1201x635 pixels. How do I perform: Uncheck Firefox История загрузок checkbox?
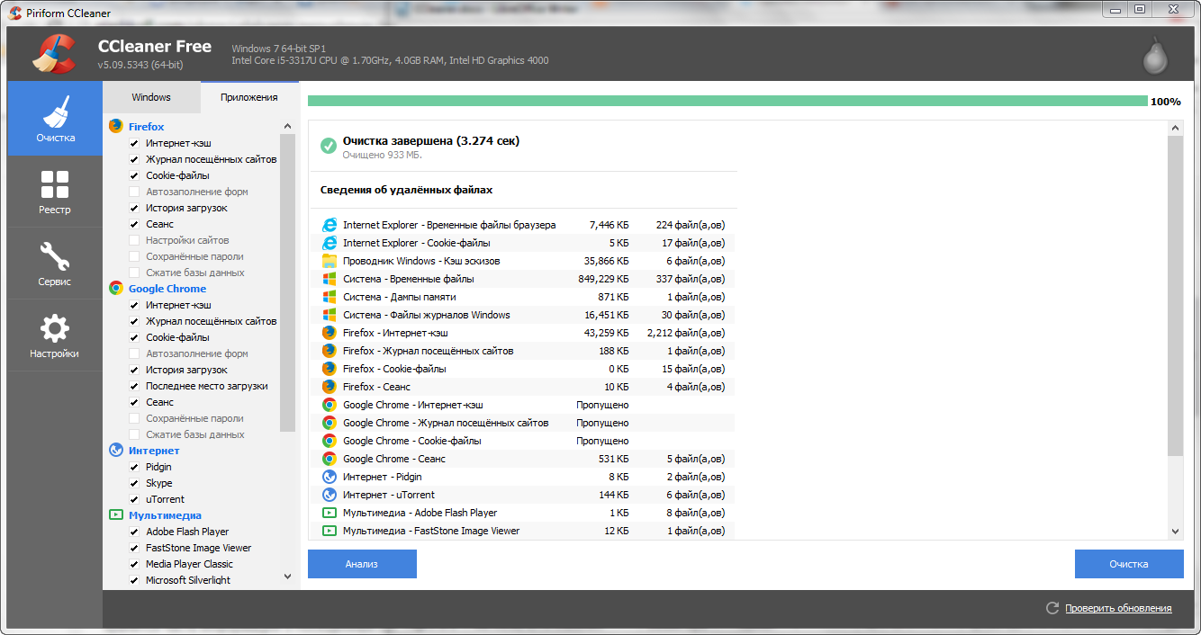[134, 208]
